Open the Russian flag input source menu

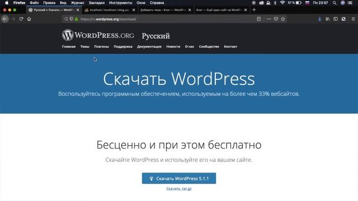[x=307, y=3]
